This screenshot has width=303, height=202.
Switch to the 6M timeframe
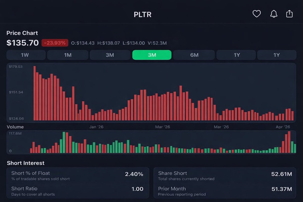coord(194,55)
